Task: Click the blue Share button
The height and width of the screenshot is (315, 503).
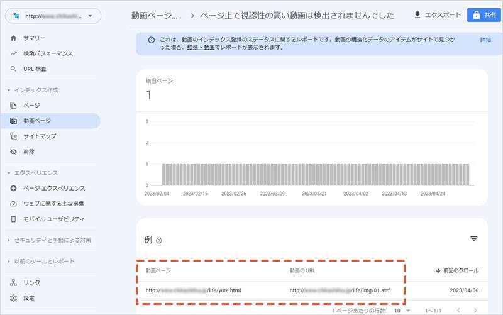Action: [x=482, y=15]
